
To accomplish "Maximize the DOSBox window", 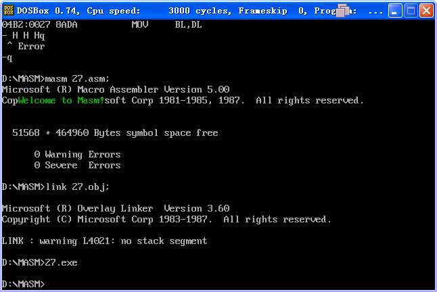I will 411,11.
